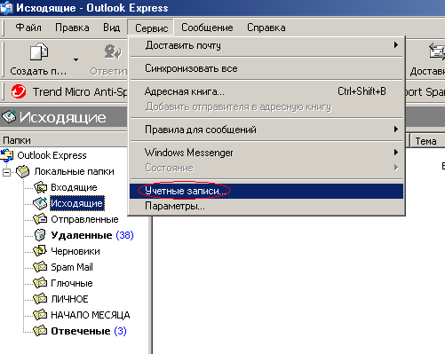Click the Тема column header
The height and width of the screenshot is (354, 445).
click(x=428, y=141)
